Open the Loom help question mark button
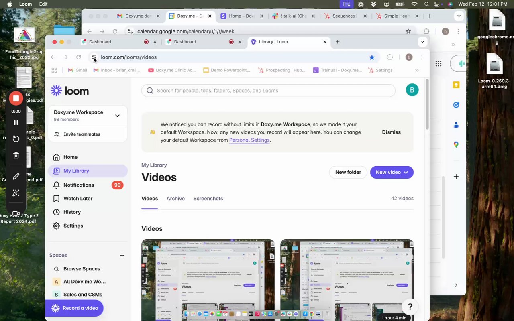This screenshot has height=321, width=514. pyautogui.click(x=410, y=307)
